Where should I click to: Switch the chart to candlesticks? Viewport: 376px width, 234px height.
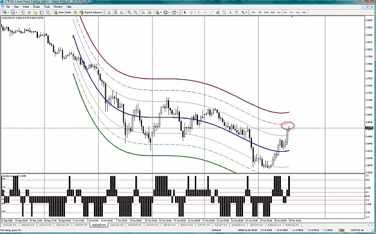(x=116, y=12)
